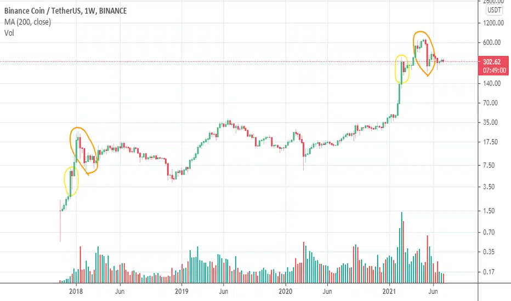Select the yellow ellipse drawn near late 2017 candles
The width and height of the screenshot is (511, 301).
click(71, 182)
